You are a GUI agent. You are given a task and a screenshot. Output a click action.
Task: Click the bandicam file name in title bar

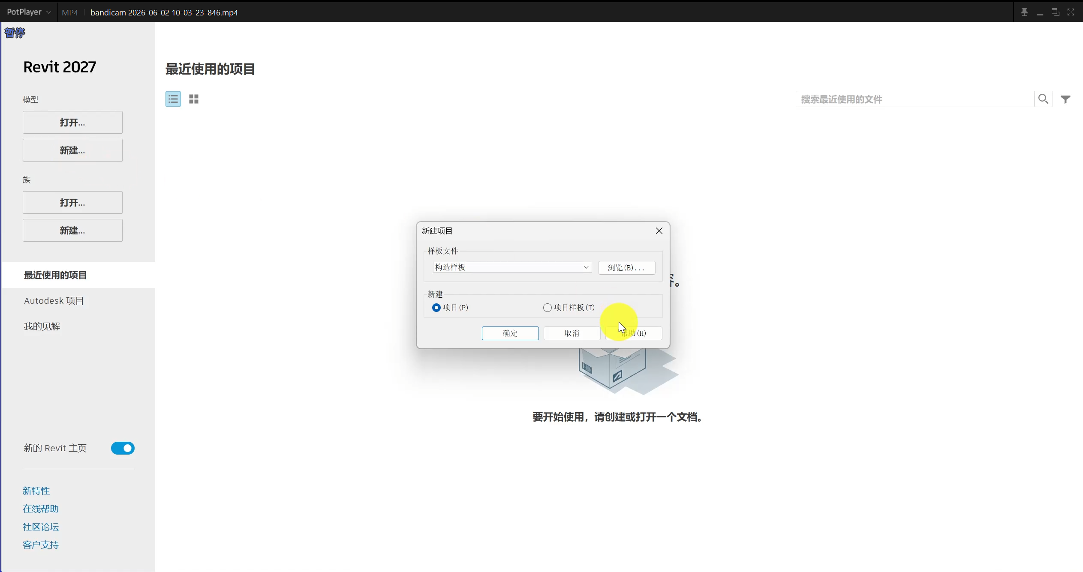[164, 12]
